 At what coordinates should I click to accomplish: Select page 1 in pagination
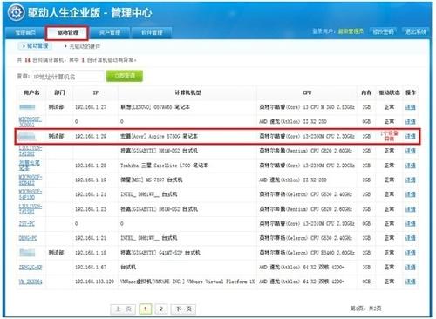pos(145,309)
